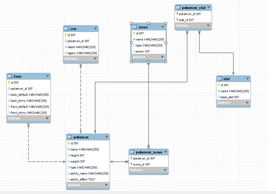
Task: Expand Indexes section of move table
Action: click(162, 57)
